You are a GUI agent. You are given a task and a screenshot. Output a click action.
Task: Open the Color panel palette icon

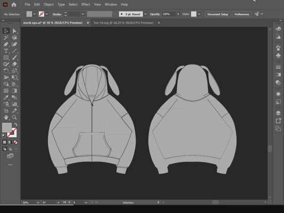tap(278, 29)
